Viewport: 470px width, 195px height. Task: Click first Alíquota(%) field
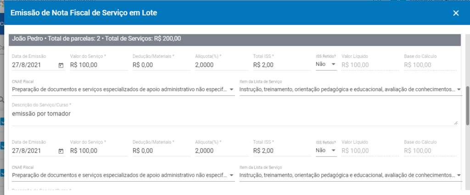[x=222, y=65]
